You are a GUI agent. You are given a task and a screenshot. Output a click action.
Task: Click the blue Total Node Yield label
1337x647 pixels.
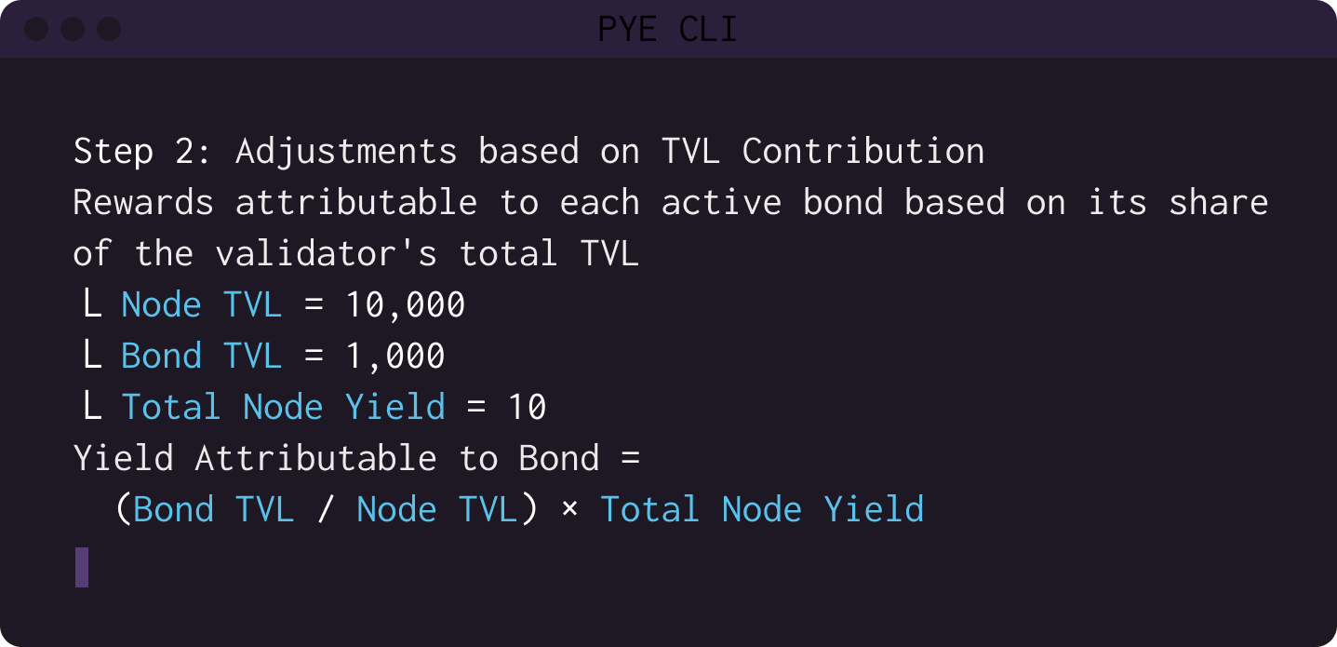[x=284, y=407]
